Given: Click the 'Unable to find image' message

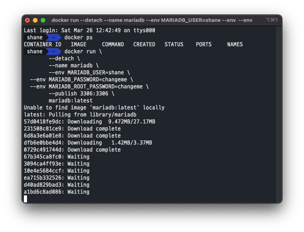Looking at the screenshot, I should [94, 108].
